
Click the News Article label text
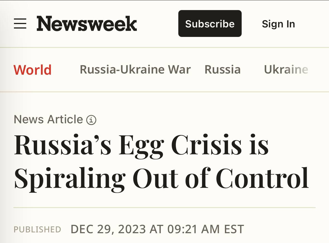click(x=49, y=119)
